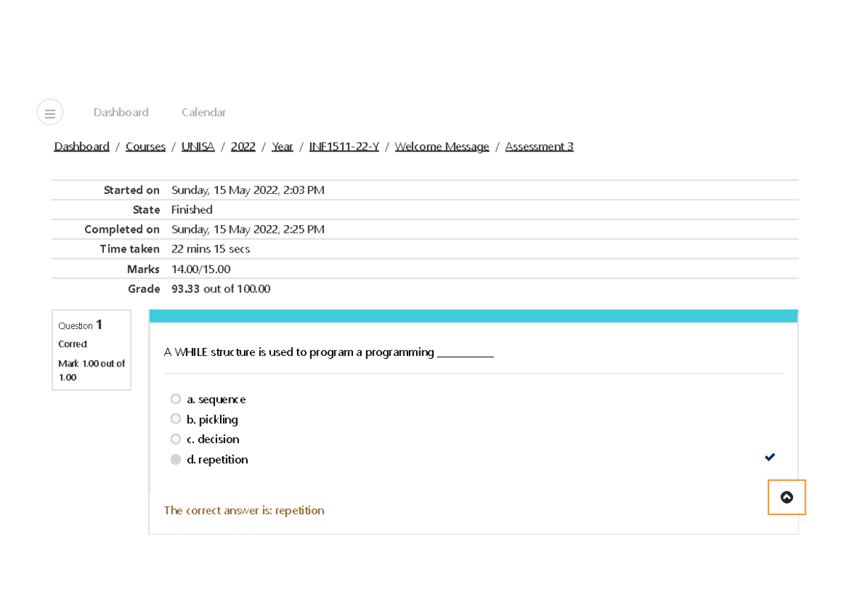
Task: Select radio option b. pickling
Action: point(175,419)
